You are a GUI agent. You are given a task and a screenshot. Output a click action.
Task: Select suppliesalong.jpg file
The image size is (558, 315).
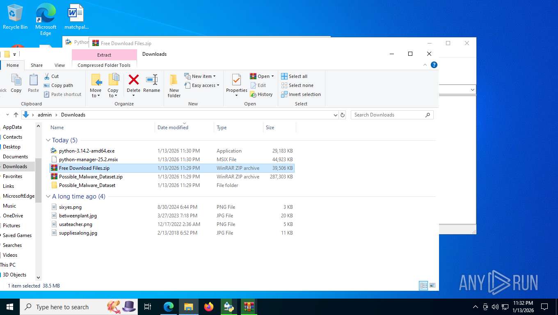172,233
